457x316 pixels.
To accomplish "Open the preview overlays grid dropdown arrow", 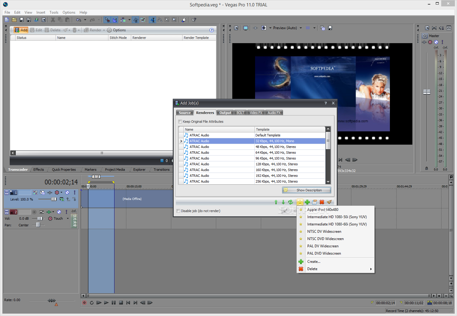I will click(314, 28).
